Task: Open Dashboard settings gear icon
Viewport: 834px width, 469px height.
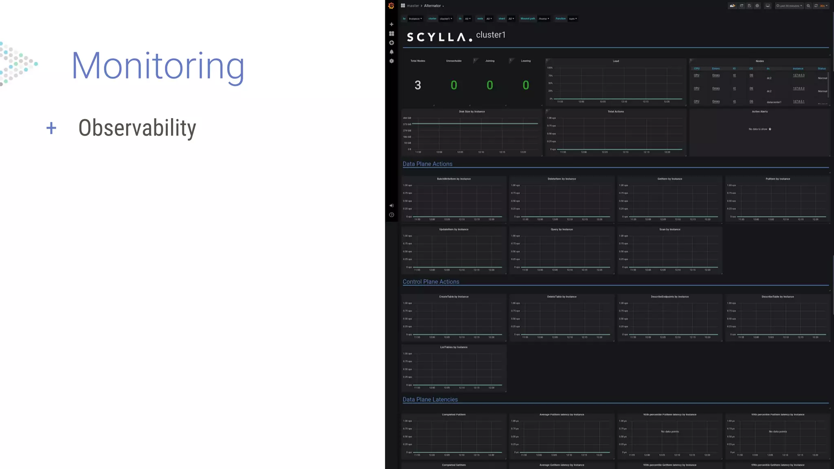Action: click(757, 6)
